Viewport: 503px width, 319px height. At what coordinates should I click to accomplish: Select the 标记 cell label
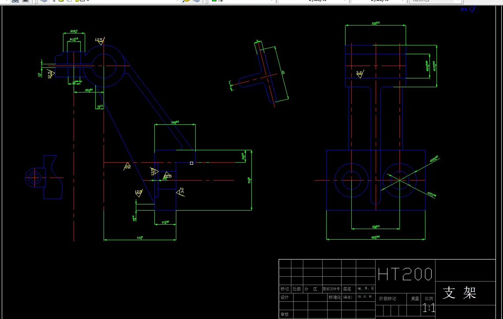pyautogui.click(x=284, y=289)
